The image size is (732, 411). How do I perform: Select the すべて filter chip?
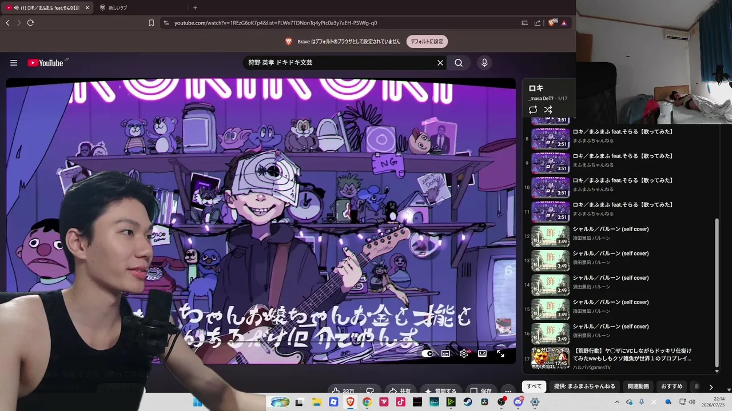point(534,386)
